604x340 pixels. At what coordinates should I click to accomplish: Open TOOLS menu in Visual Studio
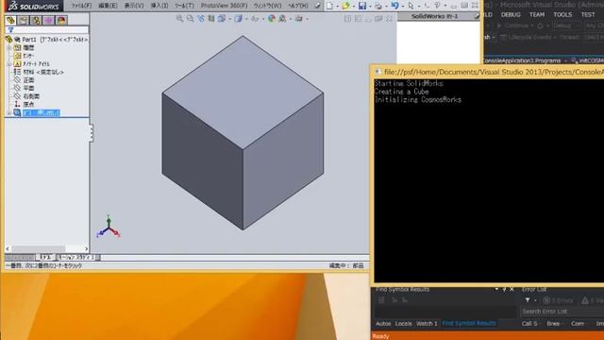pos(562,15)
